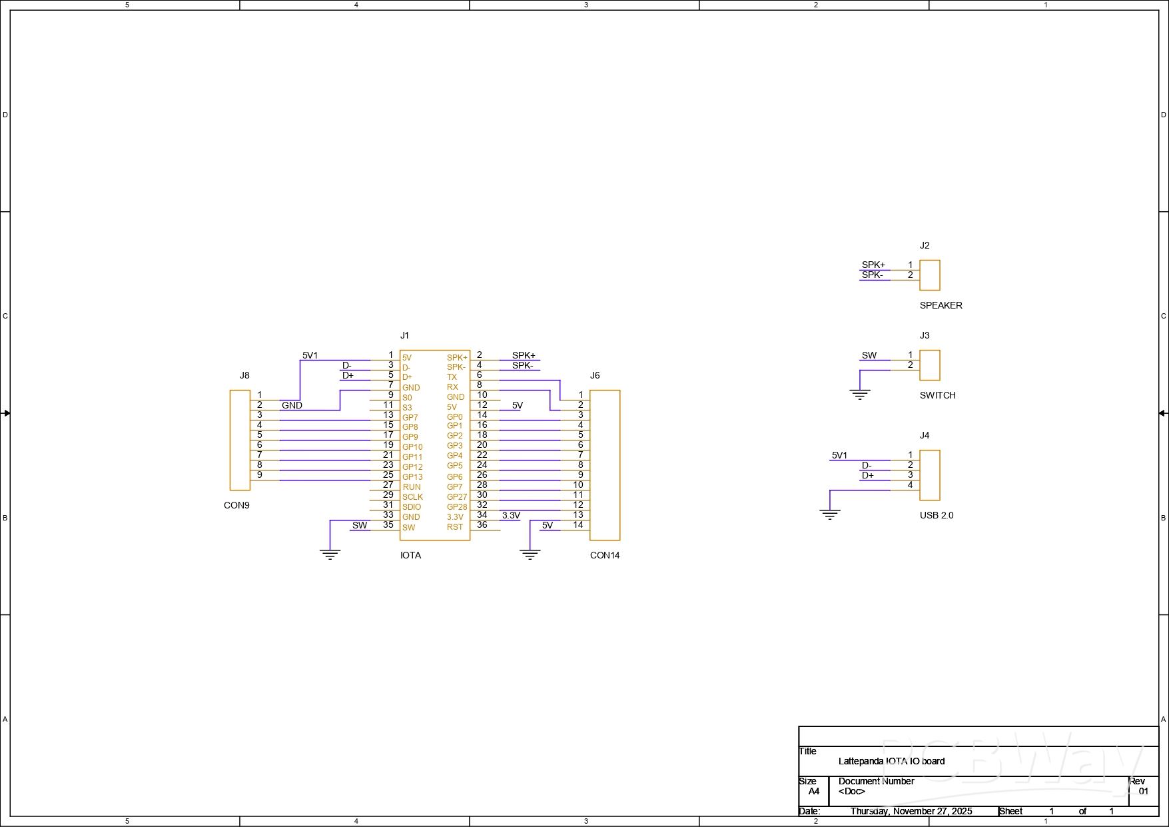Click the "USB 2.0" value label under J4

[x=936, y=515]
